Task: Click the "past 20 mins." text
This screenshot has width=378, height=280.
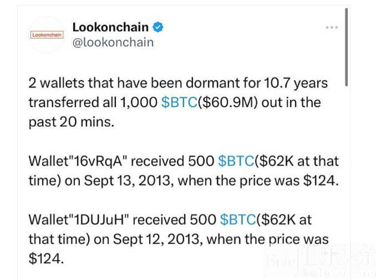Action: coord(71,122)
